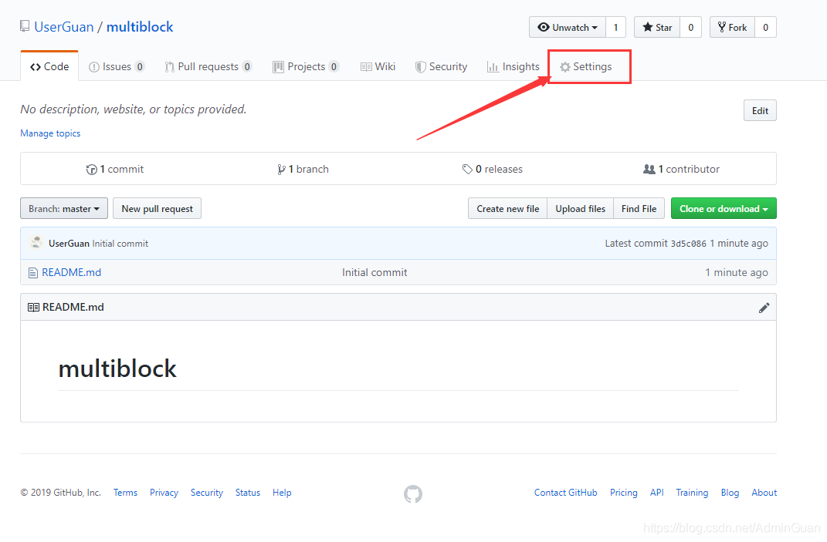Star the repository
Image resolution: width=827 pixels, height=542 pixels.
[x=657, y=28]
